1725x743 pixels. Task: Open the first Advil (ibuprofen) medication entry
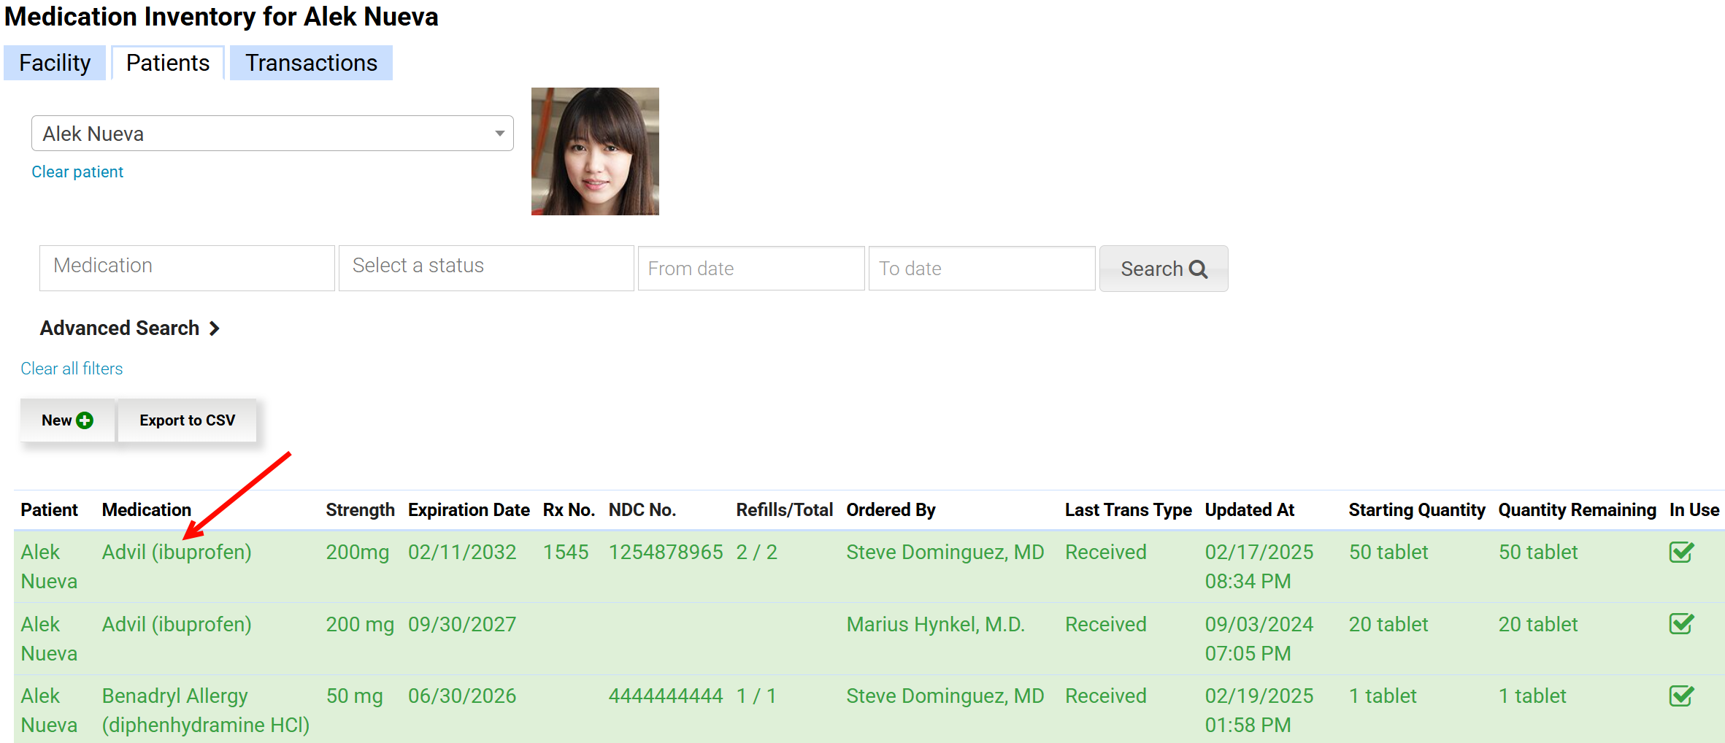click(177, 552)
